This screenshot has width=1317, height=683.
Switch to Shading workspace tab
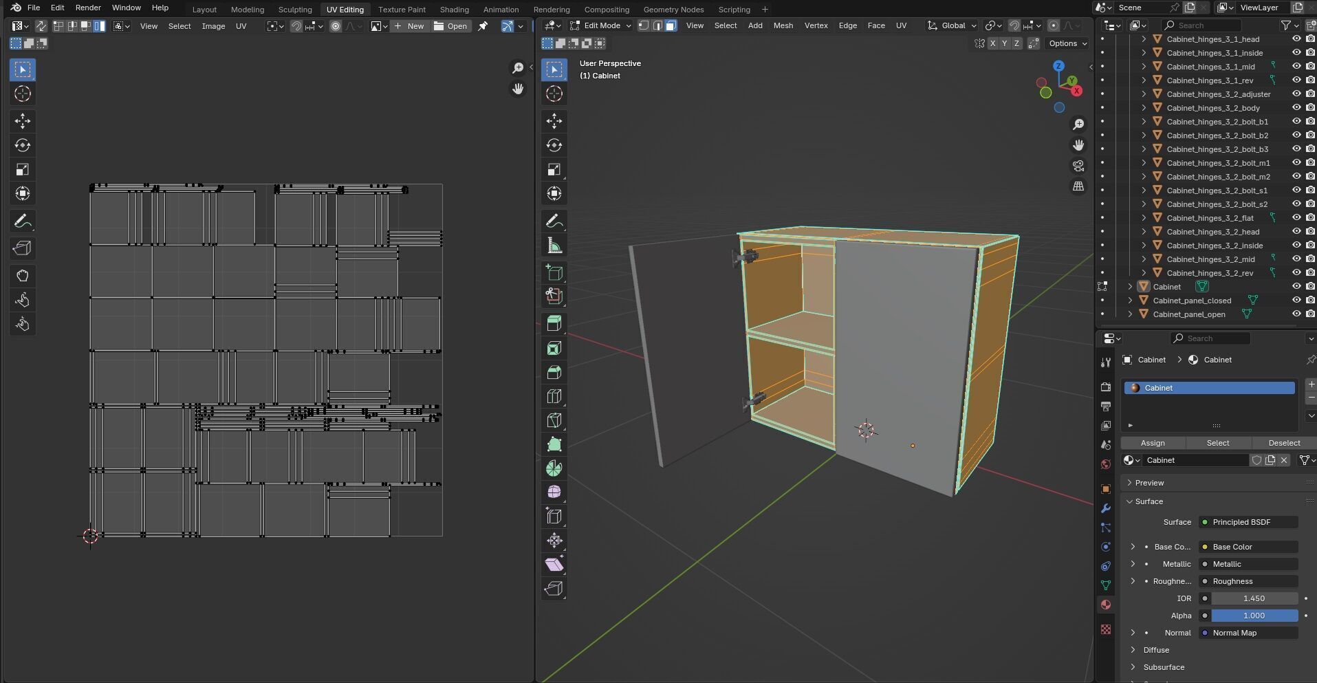[454, 10]
